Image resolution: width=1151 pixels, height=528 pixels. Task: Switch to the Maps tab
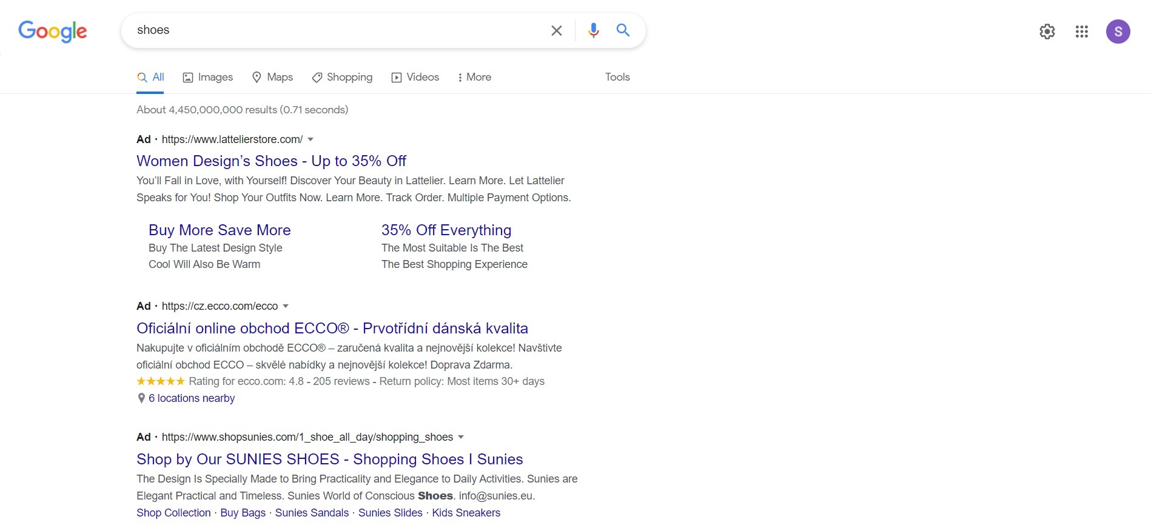(x=273, y=77)
